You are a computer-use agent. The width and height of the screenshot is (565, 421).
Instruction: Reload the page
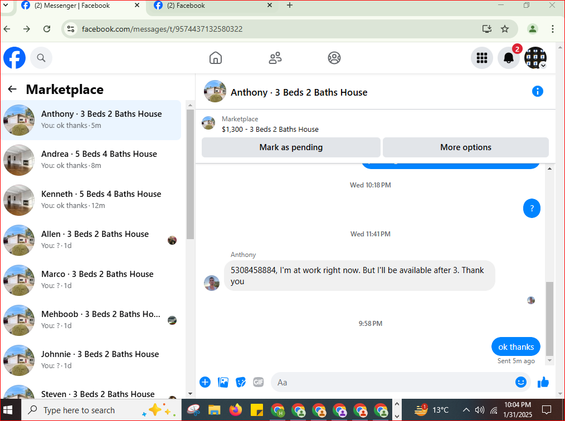point(47,29)
